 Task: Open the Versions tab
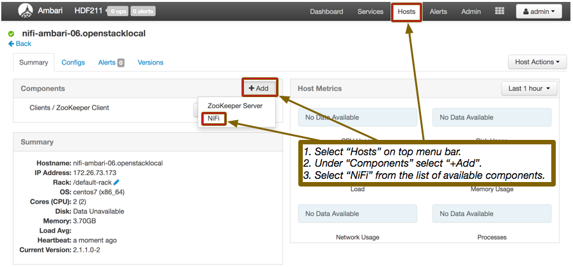tap(151, 63)
